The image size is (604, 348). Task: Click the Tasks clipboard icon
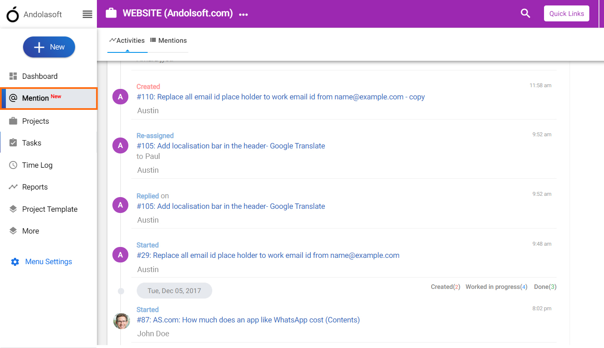(x=13, y=143)
